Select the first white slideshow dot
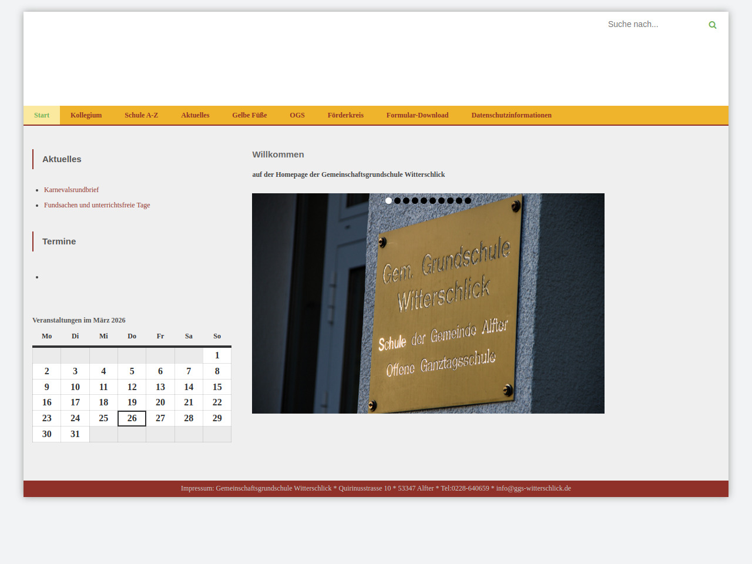 pyautogui.click(x=388, y=200)
